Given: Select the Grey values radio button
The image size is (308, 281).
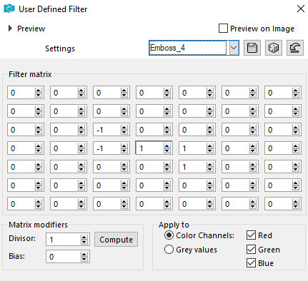Looking at the screenshot, I should (x=169, y=250).
